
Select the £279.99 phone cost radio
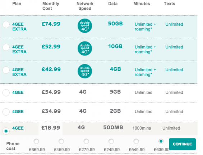tap(86, 141)
